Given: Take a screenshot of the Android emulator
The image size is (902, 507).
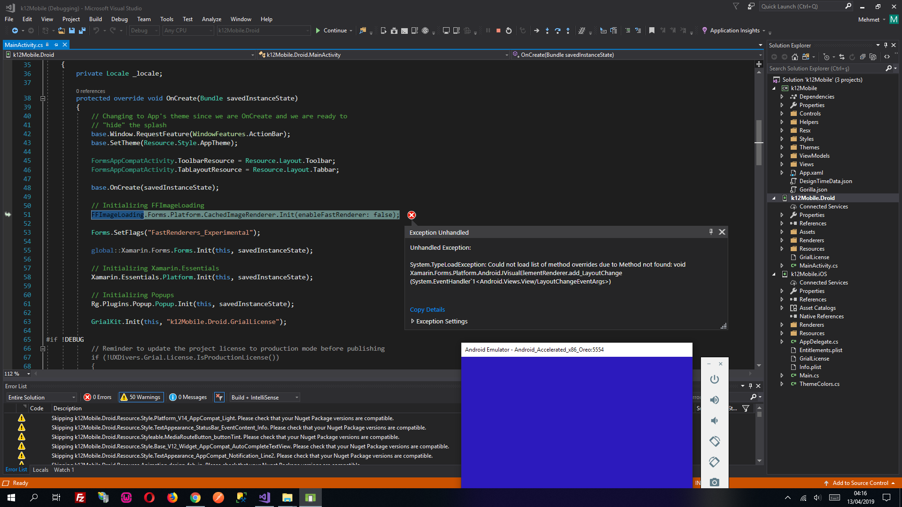Looking at the screenshot, I should (x=715, y=482).
